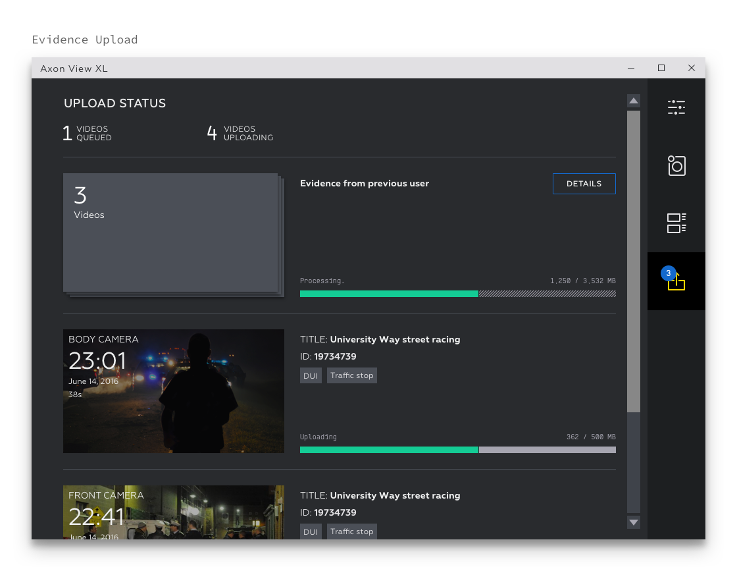Open the Body Camera 23:01 video thumbnail
Image resolution: width=737 pixels, height=571 pixels.
(x=174, y=391)
